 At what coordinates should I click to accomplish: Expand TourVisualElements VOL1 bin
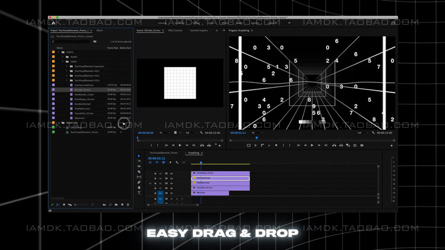67,71
